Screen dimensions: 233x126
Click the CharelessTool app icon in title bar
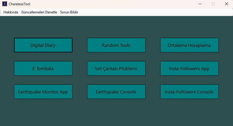4,4
